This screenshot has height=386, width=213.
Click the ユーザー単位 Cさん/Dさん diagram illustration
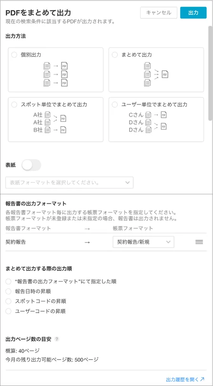point(148,122)
